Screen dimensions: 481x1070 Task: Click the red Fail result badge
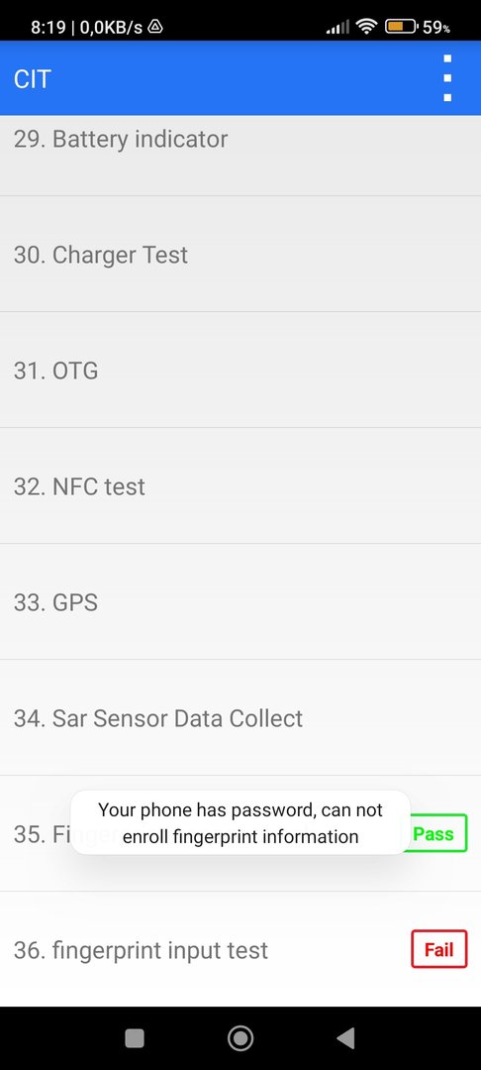pos(438,949)
